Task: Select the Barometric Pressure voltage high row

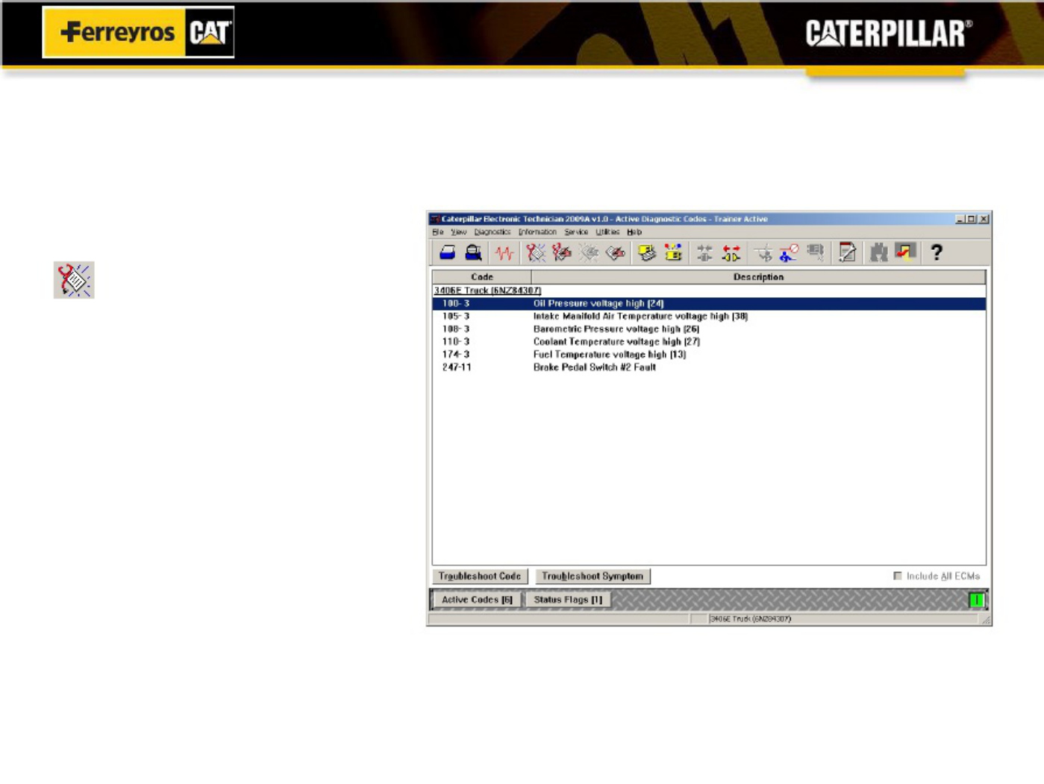Action: pyautogui.click(x=709, y=329)
